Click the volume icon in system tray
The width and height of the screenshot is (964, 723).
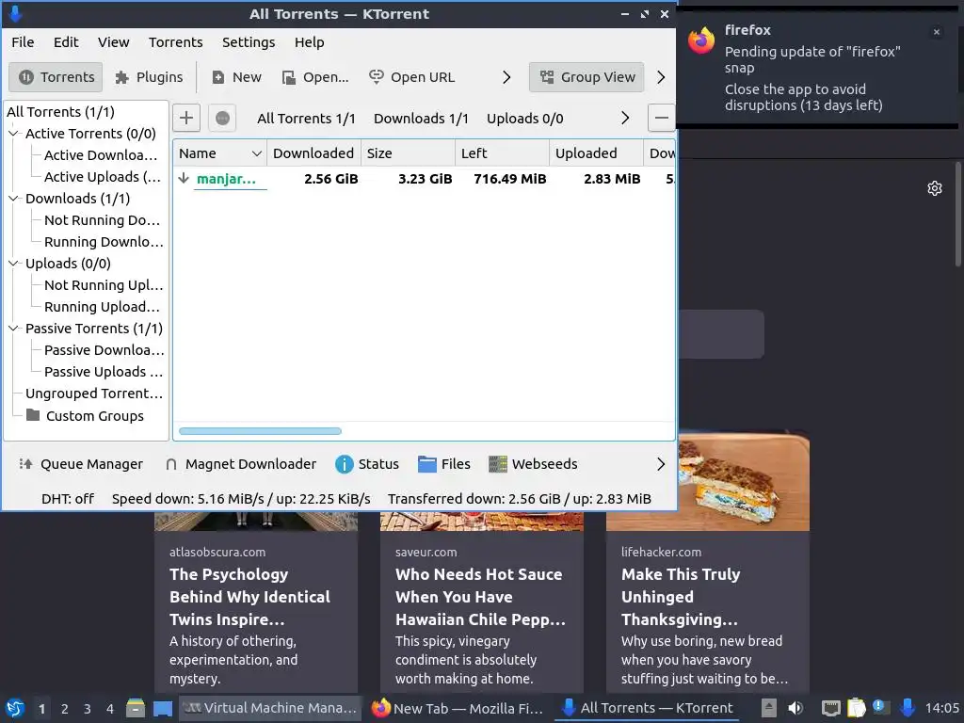pyautogui.click(x=795, y=708)
